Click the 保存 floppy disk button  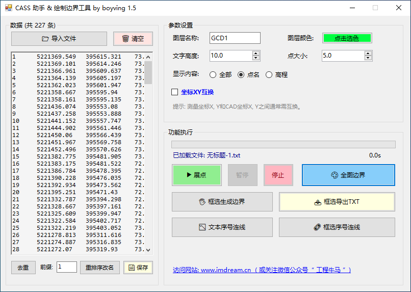(x=138, y=268)
